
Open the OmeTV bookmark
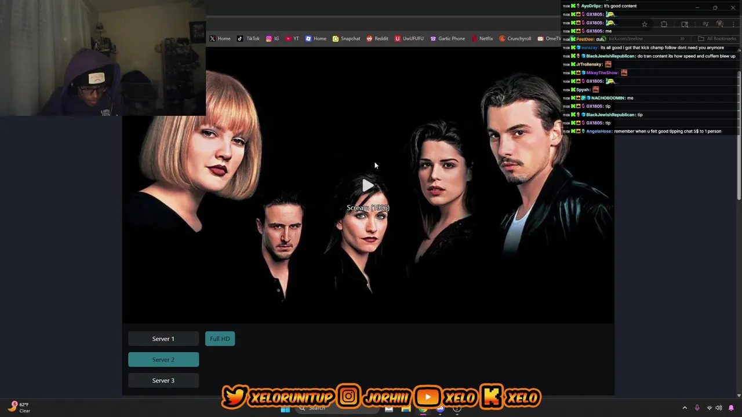[549, 39]
